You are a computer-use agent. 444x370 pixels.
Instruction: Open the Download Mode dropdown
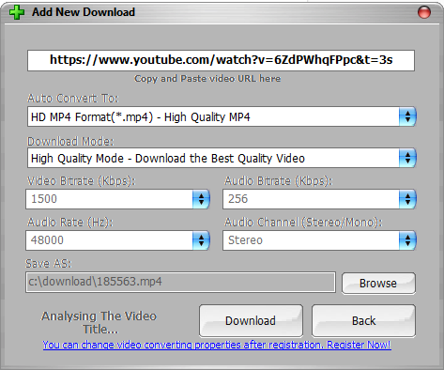point(222,158)
